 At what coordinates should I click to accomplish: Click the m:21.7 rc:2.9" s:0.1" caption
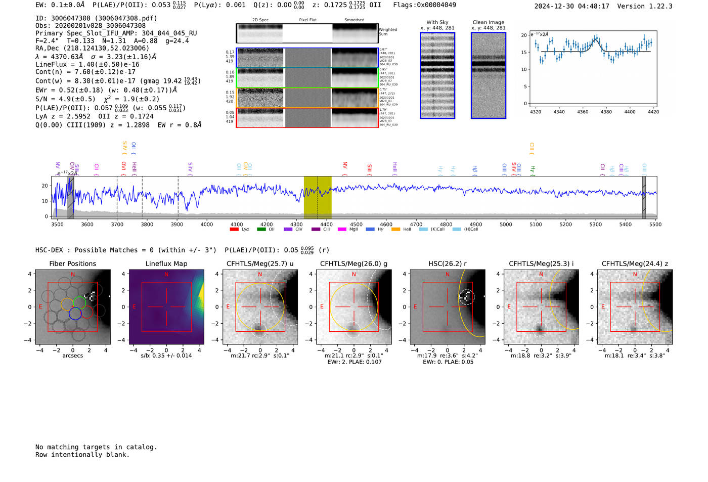click(260, 356)
